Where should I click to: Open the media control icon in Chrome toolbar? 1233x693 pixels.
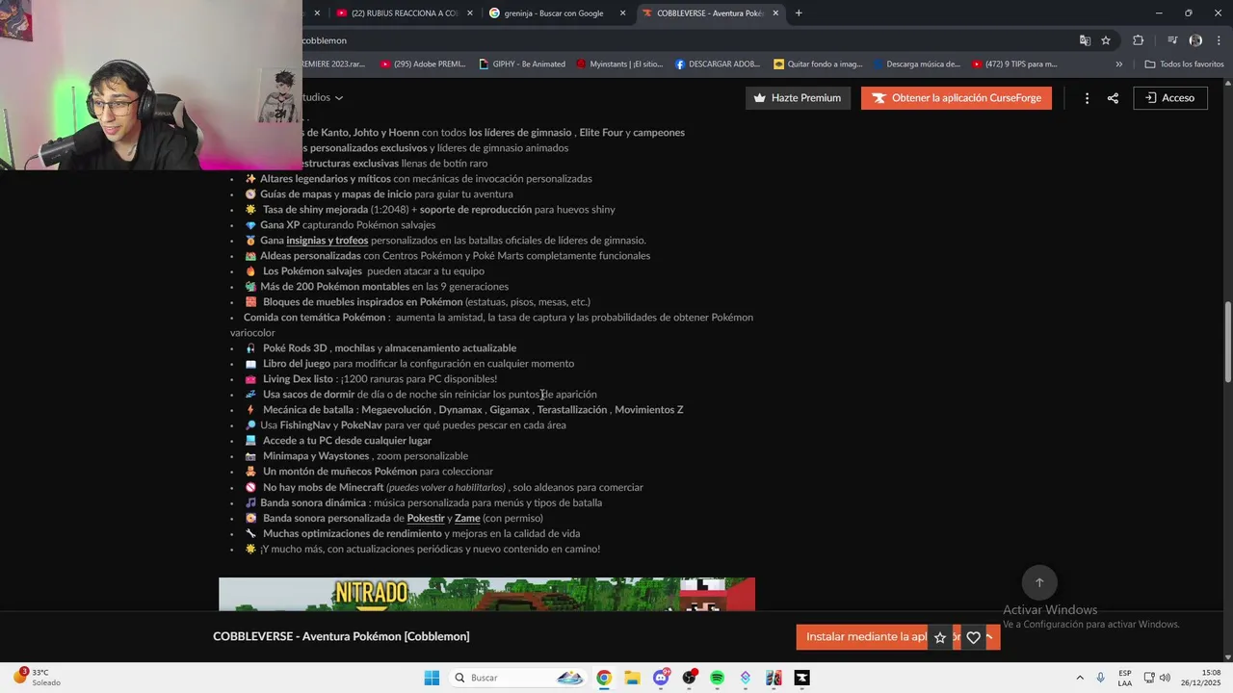pos(1172,40)
